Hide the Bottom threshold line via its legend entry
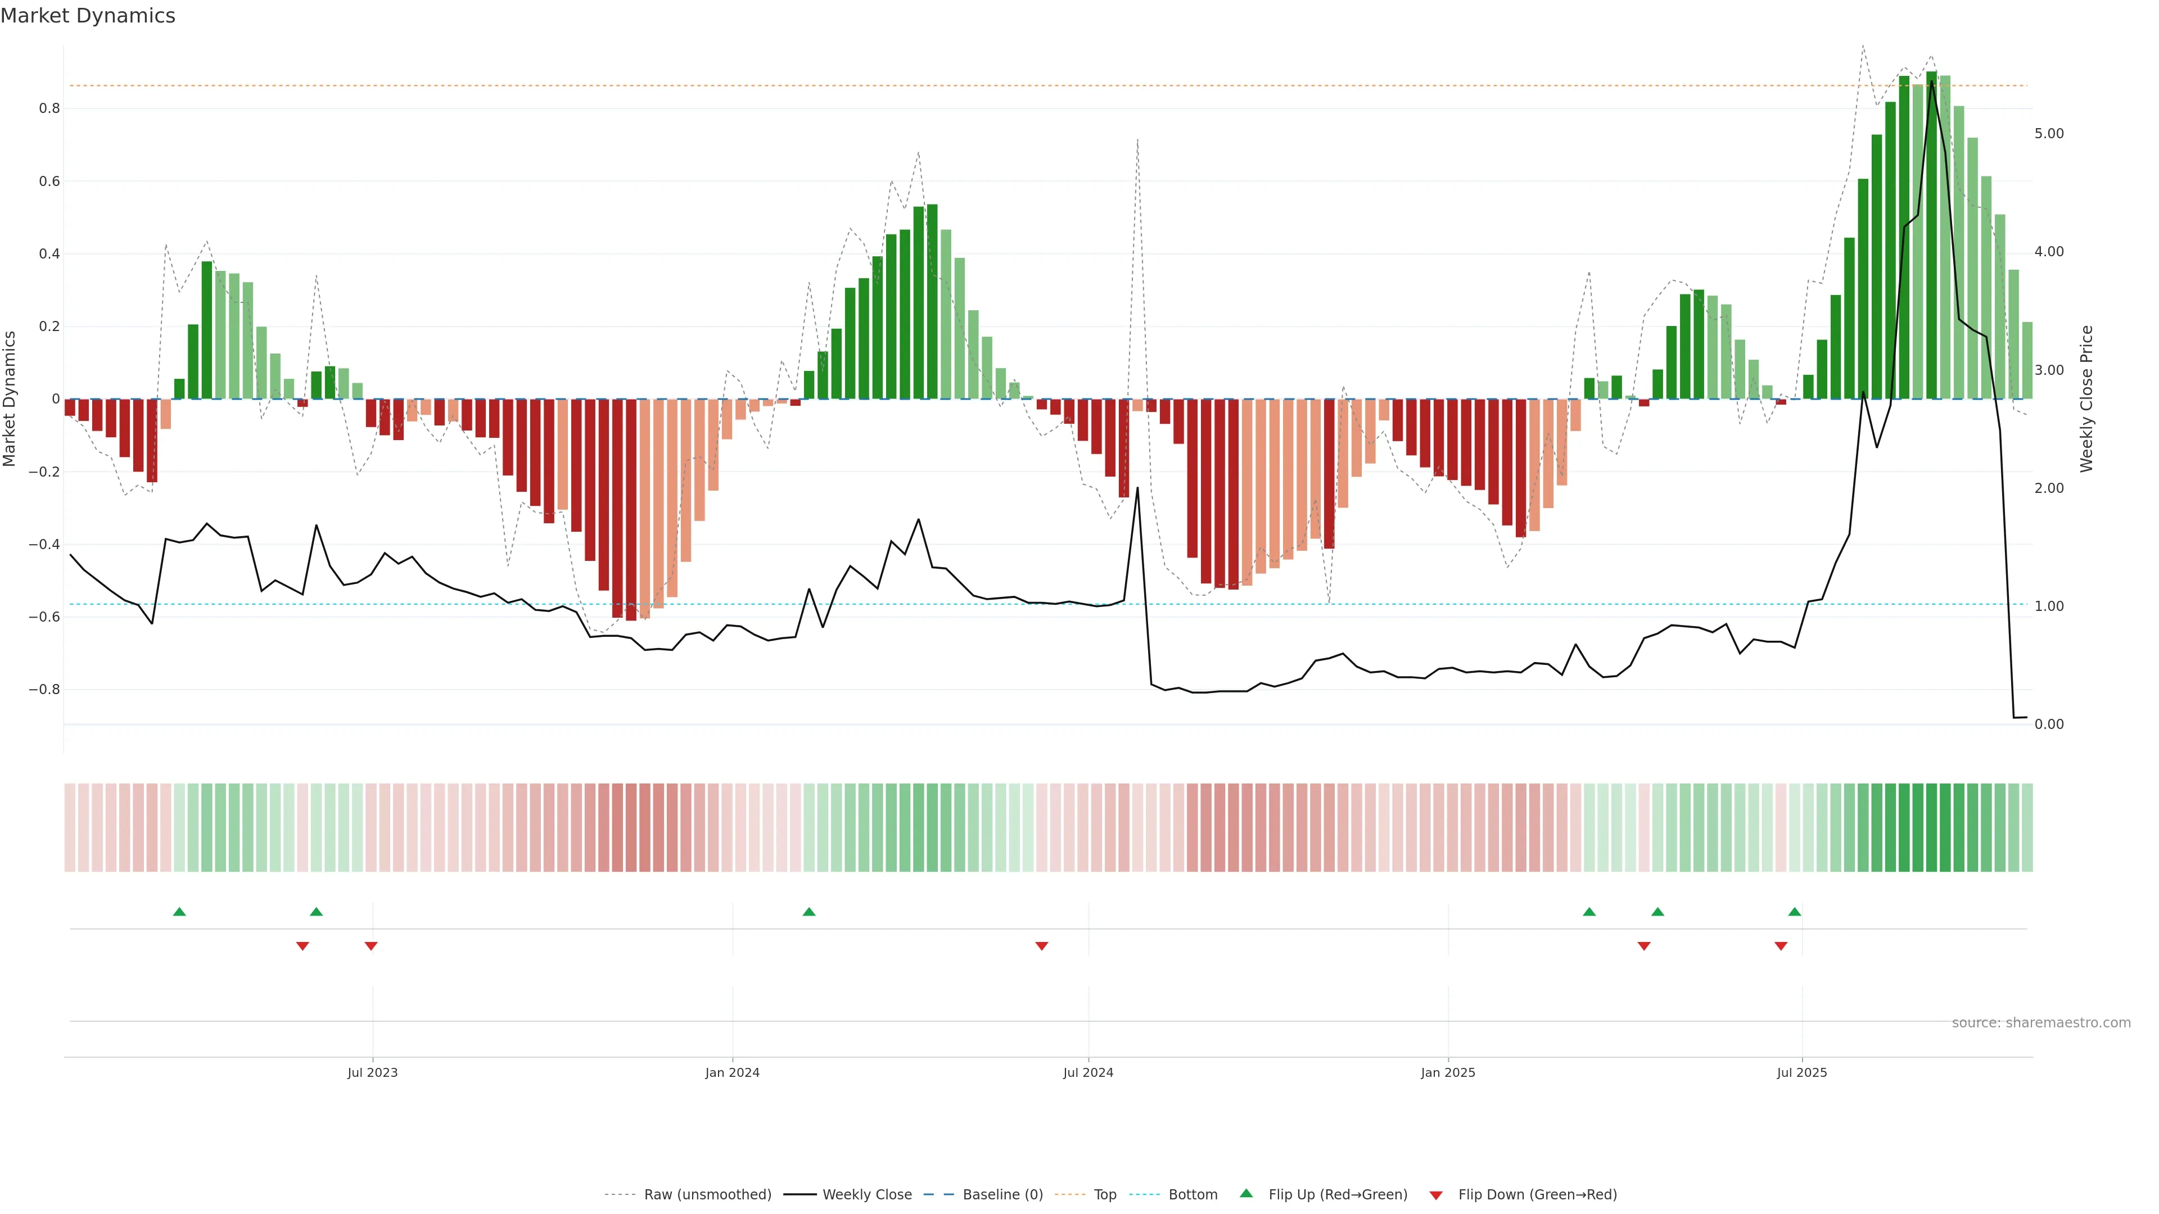 pos(1193,1195)
